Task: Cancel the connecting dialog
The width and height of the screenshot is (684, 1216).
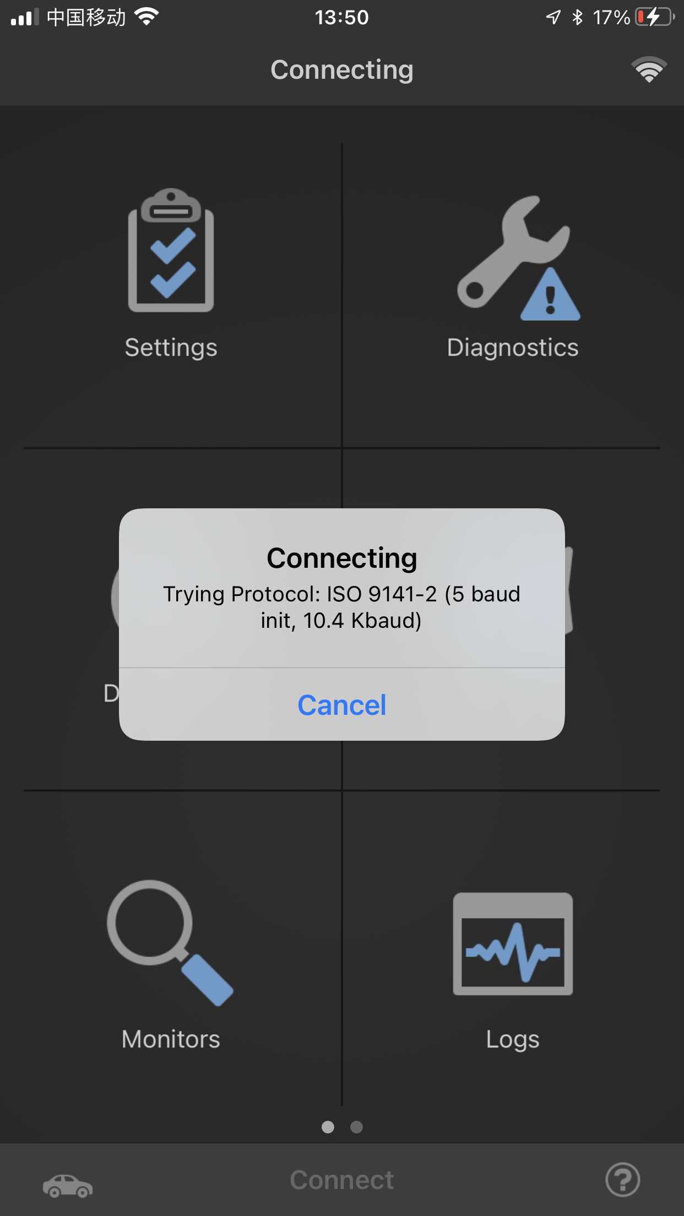Action: pyautogui.click(x=342, y=704)
